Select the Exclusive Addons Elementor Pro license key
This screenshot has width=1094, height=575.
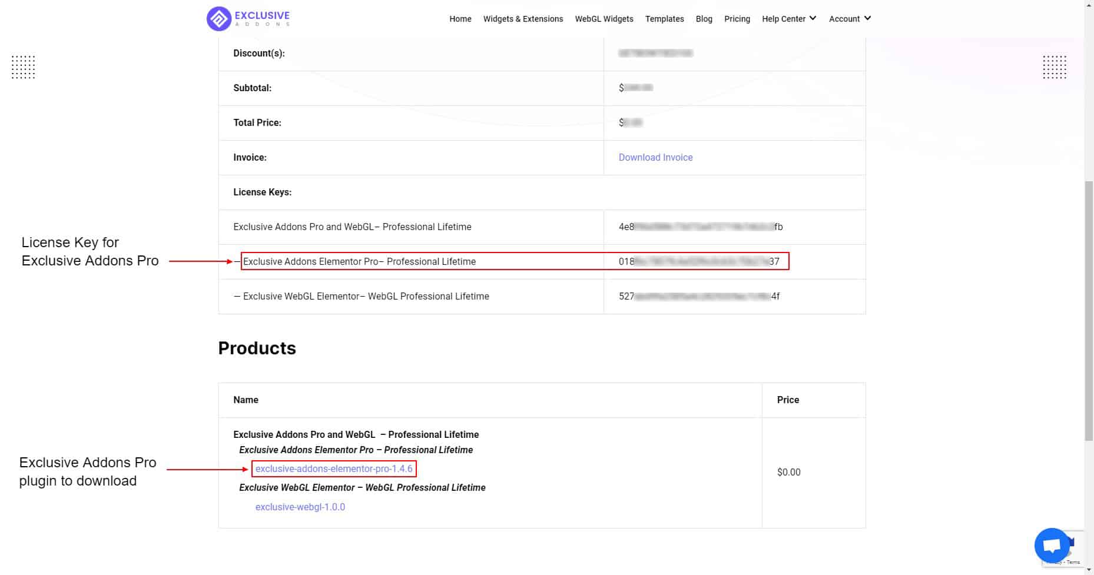click(699, 261)
